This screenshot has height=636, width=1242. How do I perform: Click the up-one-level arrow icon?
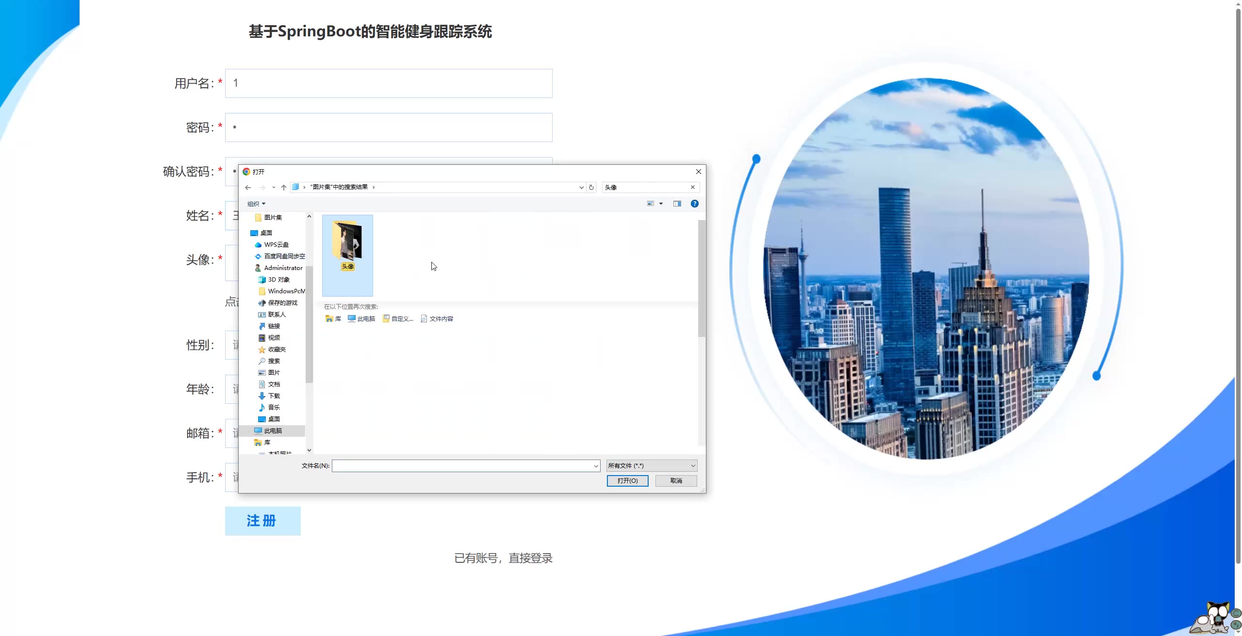[284, 187]
